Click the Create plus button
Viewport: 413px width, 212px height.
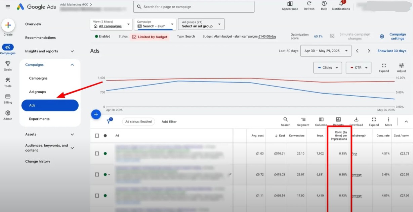tap(8, 25)
